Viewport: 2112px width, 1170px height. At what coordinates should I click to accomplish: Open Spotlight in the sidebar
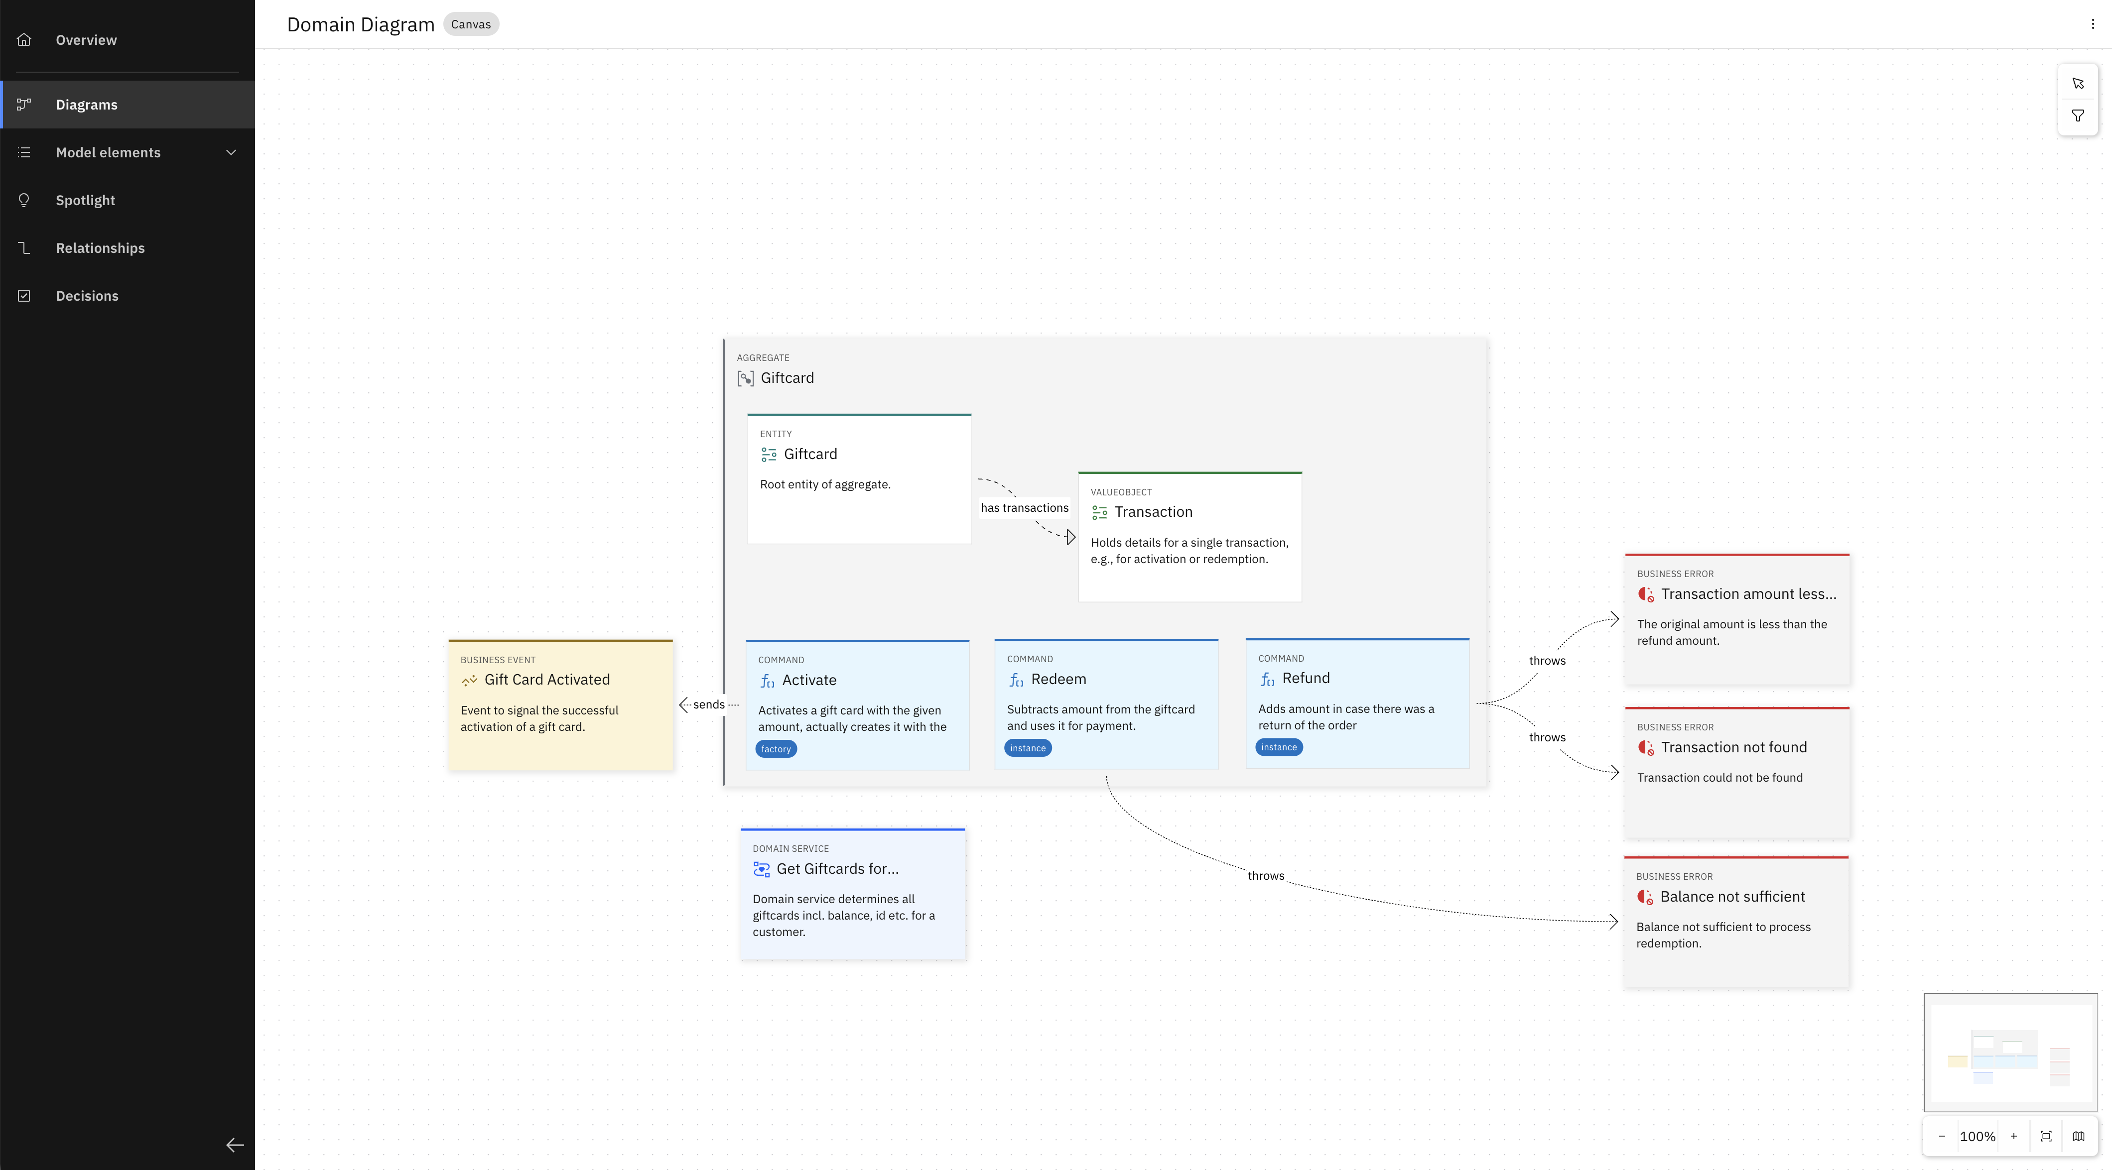click(127, 200)
